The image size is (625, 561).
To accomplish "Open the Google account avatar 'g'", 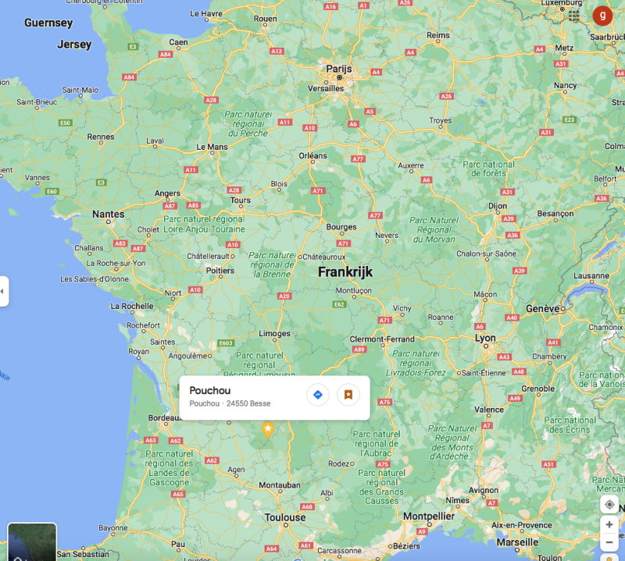I will (602, 16).
